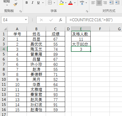Center align text
This screenshot has width=122, height=116.
point(99,3)
